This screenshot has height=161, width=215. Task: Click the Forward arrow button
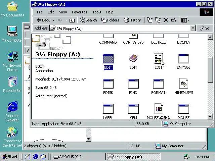coord(60,20)
